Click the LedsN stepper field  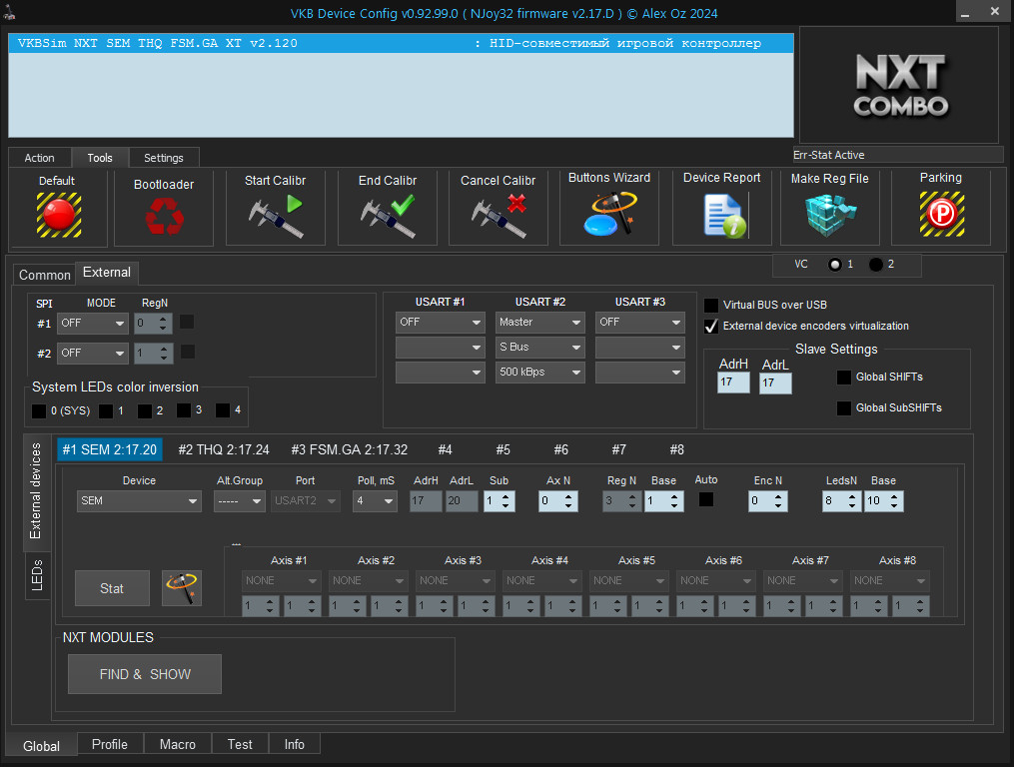[841, 501]
